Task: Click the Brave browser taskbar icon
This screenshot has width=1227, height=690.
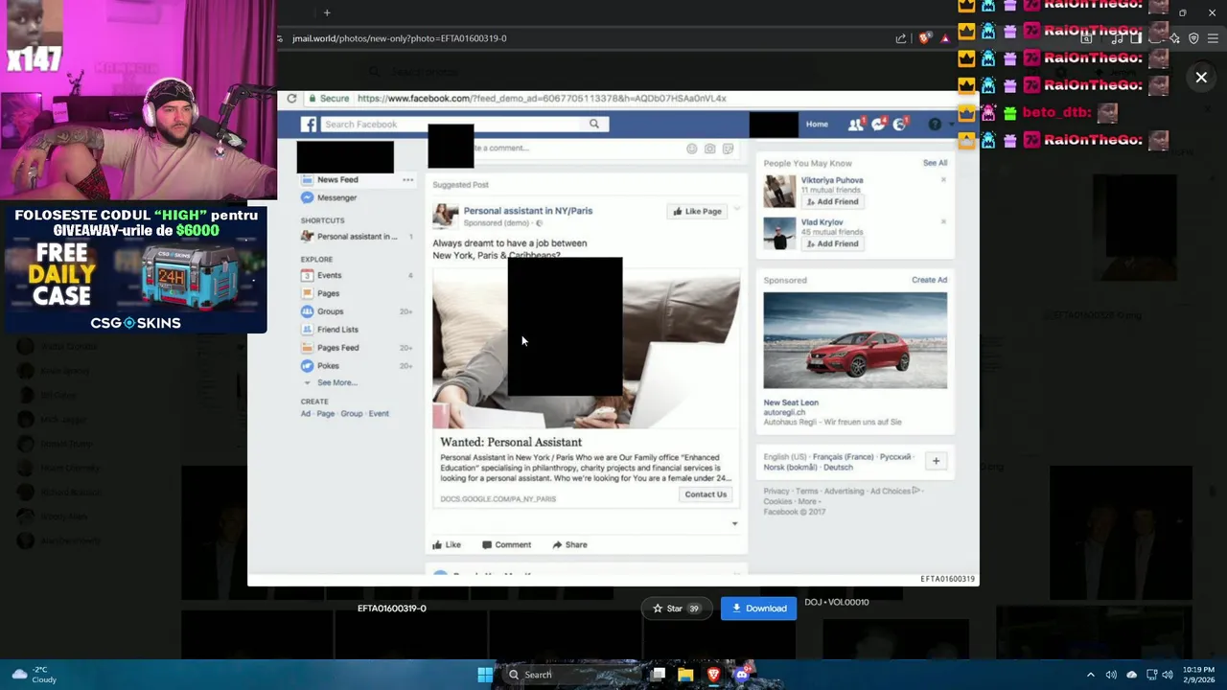Action: (713, 675)
